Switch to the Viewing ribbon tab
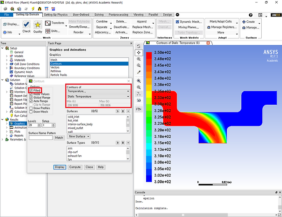Image resolution: width=282 pixels, height=217 pixels. [138, 15]
